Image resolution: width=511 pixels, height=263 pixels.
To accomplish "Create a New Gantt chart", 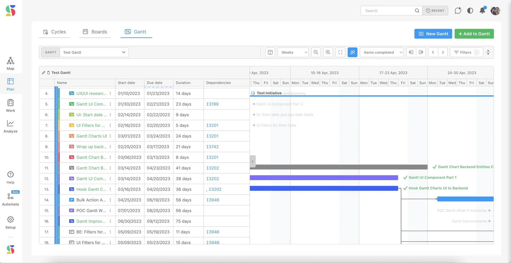I will pyautogui.click(x=433, y=34).
